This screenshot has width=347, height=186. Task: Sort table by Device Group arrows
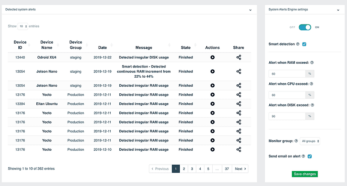pyautogui.click(x=87, y=45)
